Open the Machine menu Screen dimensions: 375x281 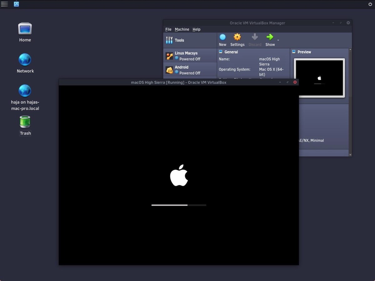coord(182,29)
